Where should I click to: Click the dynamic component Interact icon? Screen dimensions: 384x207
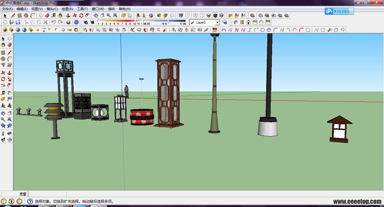pyautogui.click(x=230, y=15)
